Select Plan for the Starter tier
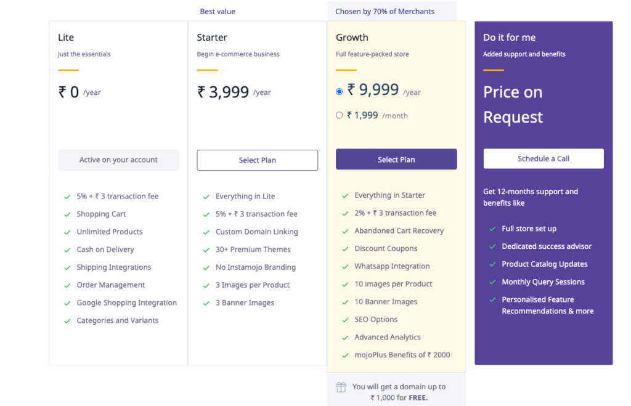The height and width of the screenshot is (406, 631). [x=257, y=160]
